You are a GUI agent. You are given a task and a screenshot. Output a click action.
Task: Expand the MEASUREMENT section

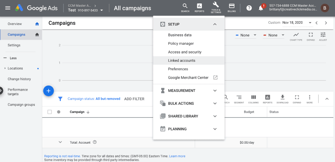189,91
